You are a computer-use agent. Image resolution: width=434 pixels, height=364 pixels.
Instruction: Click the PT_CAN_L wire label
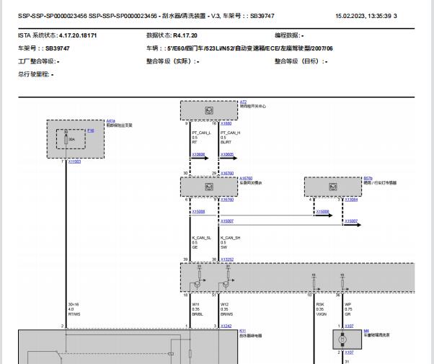tap(201, 133)
